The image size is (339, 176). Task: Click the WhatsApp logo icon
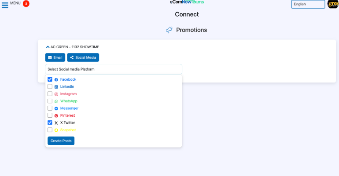pyautogui.click(x=56, y=101)
